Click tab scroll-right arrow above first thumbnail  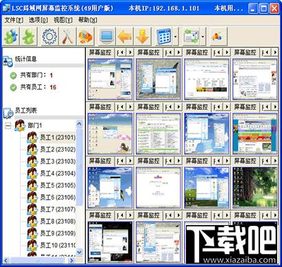130,52
